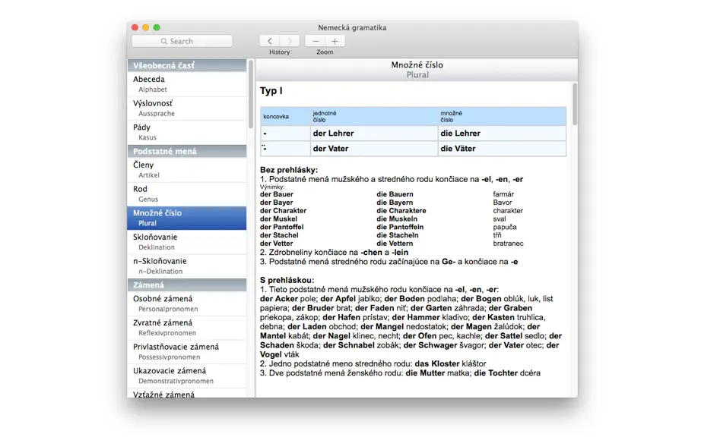Click the word 'die Bayern'
The image size is (701, 437).
point(395,203)
